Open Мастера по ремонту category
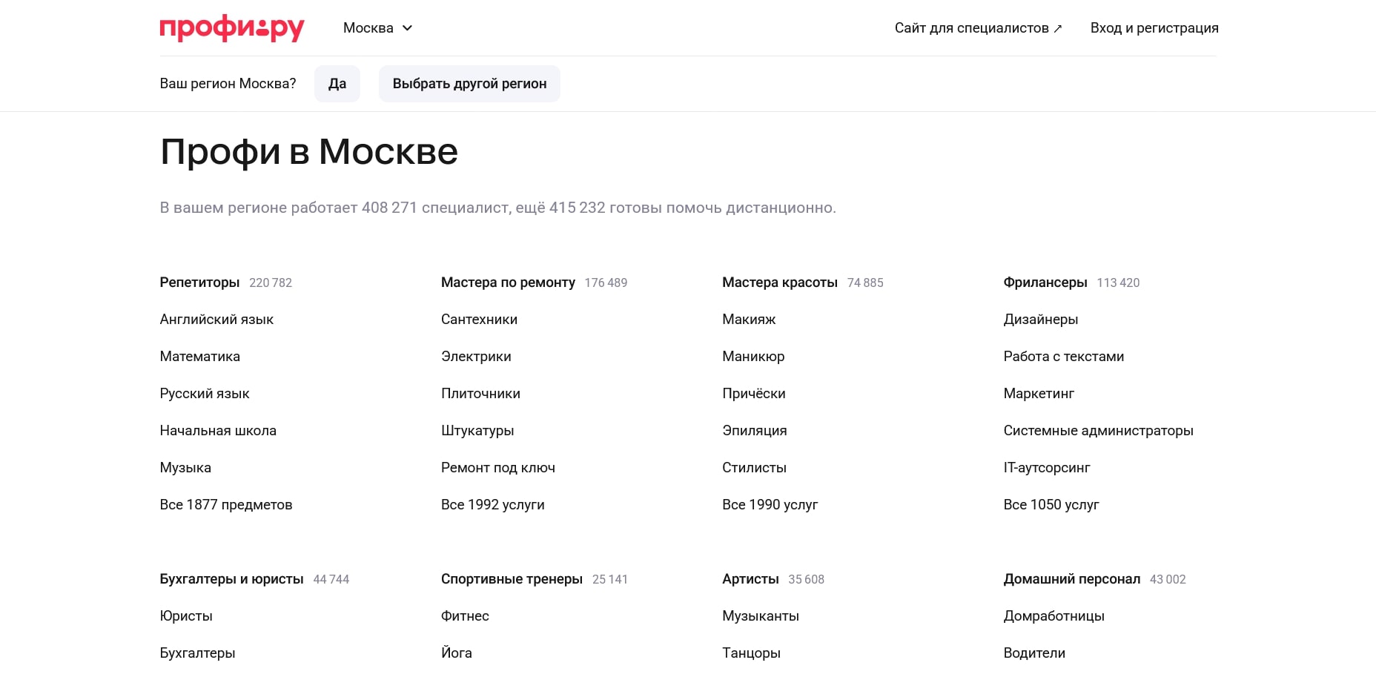The height and width of the screenshot is (677, 1376). pos(508,283)
